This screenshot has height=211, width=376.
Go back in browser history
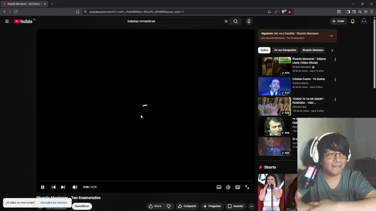(4, 12)
